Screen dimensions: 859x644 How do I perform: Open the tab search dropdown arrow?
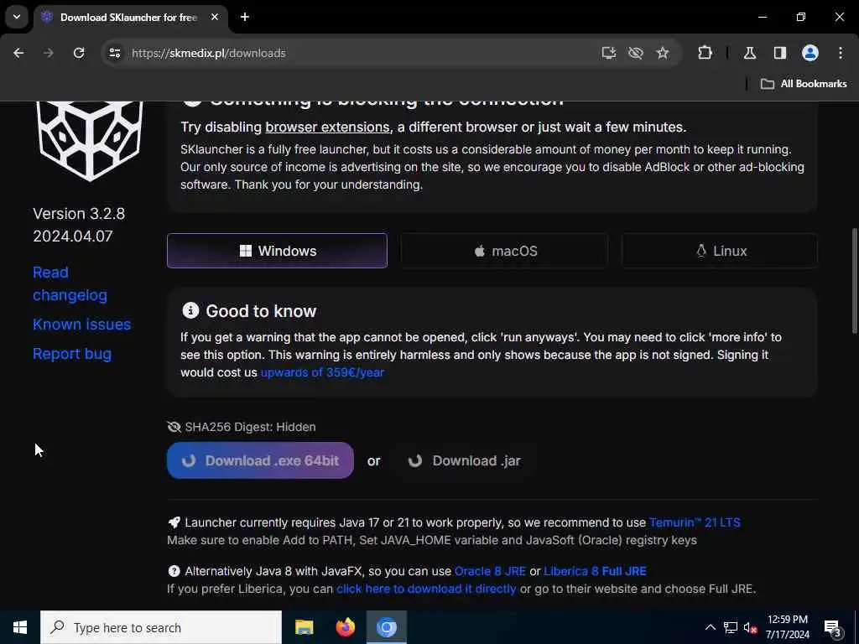coord(17,17)
